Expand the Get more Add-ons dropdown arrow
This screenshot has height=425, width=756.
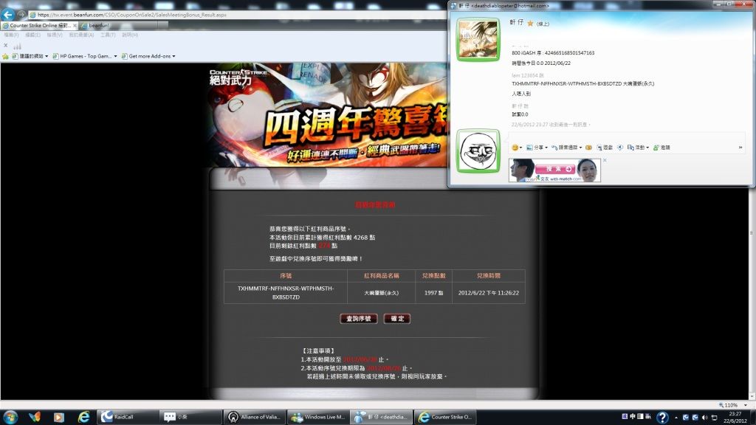click(173, 56)
